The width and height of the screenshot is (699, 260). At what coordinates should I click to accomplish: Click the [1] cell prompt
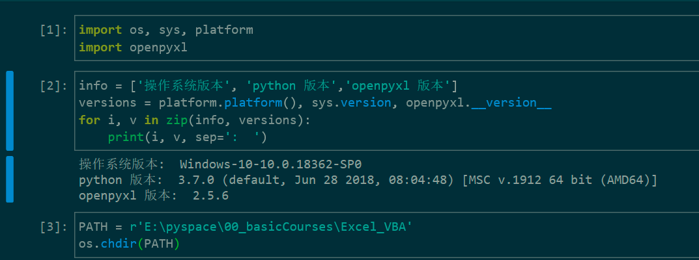coord(53,30)
